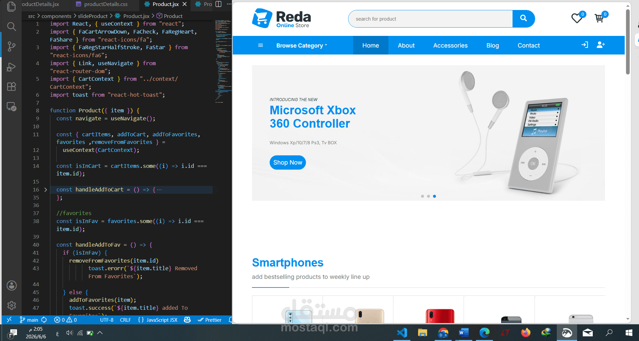Screen dimensions: 639x341
Task: Click the split editor right icon
Action: pos(219,4)
